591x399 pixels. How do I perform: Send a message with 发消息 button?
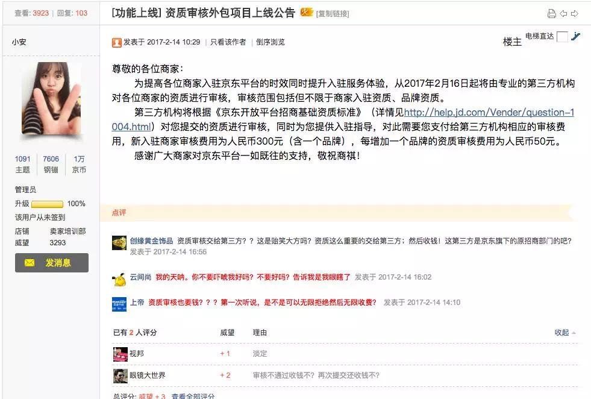52,263
